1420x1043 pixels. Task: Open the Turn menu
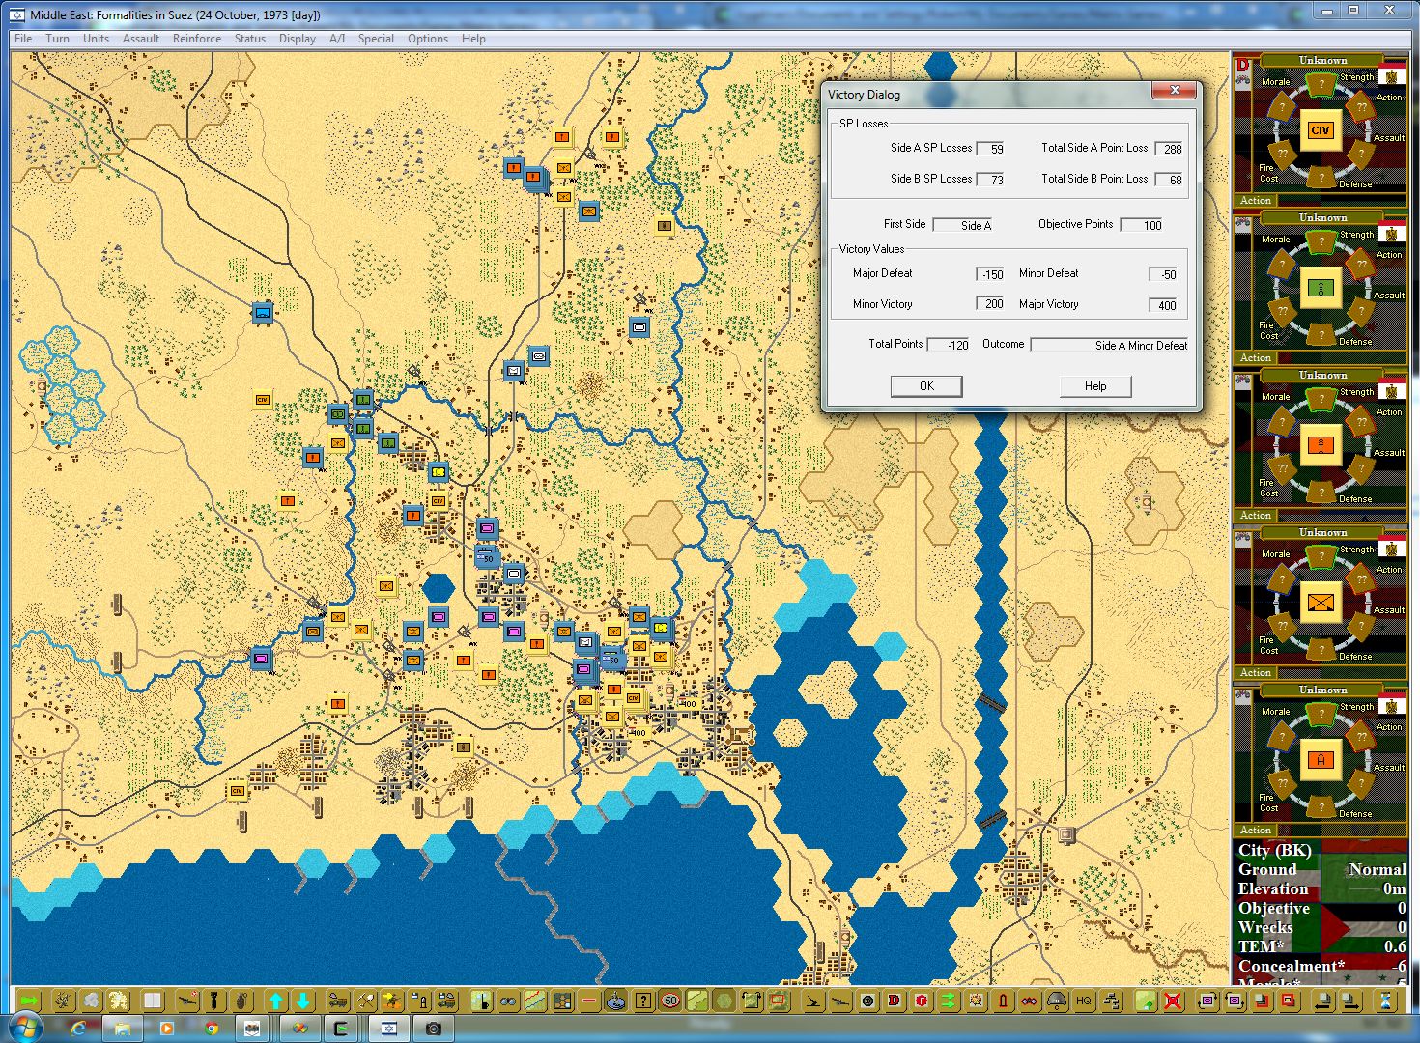click(57, 39)
